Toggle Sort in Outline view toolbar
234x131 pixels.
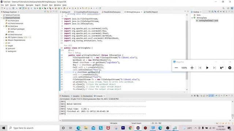[212, 12]
